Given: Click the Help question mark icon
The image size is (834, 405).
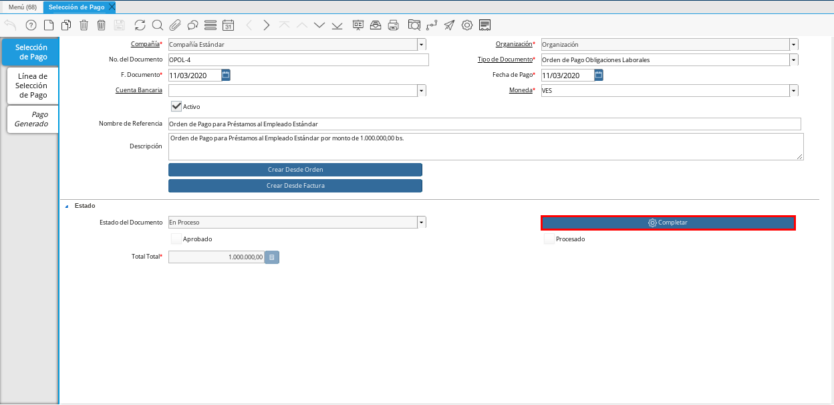Looking at the screenshot, I should coord(31,25).
